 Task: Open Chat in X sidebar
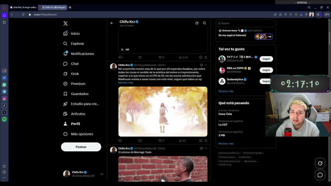(x=71, y=64)
